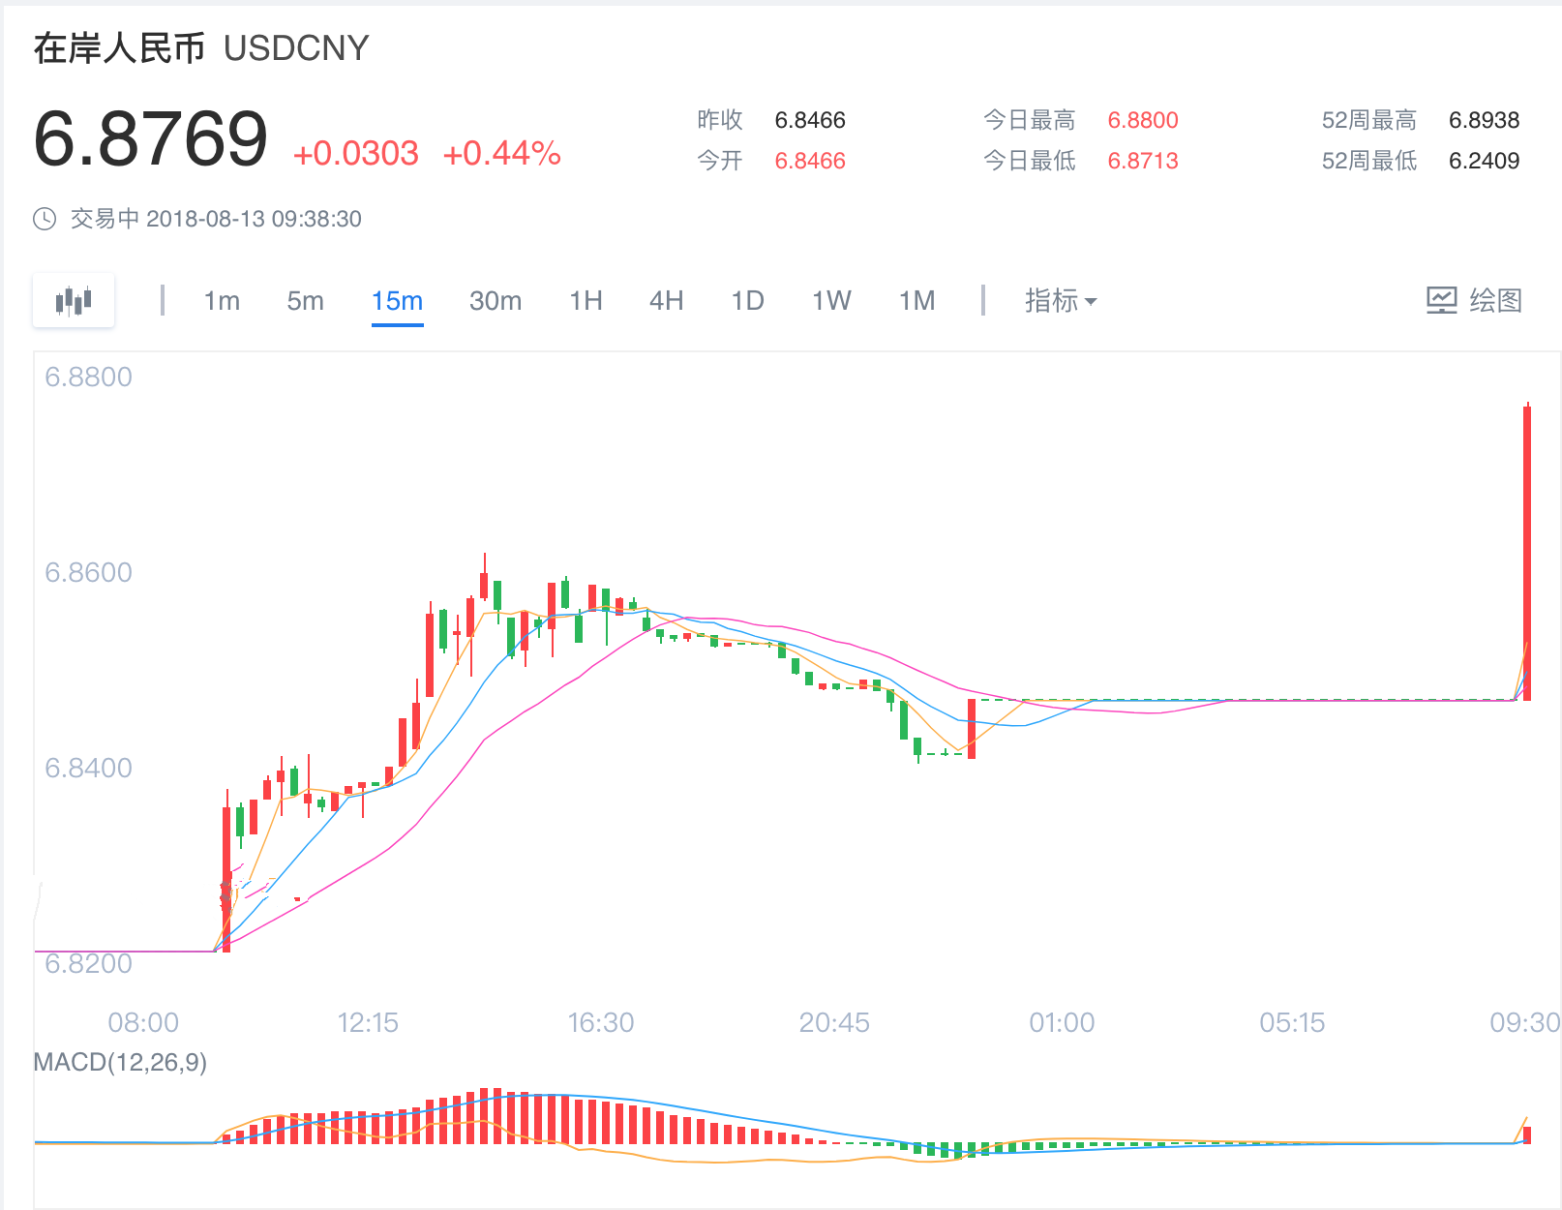The image size is (1562, 1210).
Task: Click the 6.8600 price axis label
Action: coord(88,572)
